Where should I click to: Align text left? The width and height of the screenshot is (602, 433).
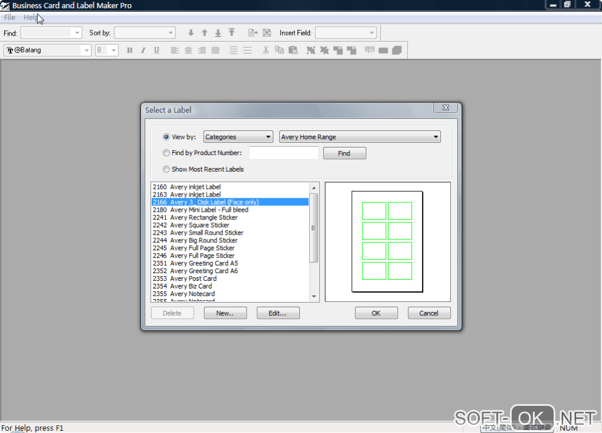tap(175, 50)
